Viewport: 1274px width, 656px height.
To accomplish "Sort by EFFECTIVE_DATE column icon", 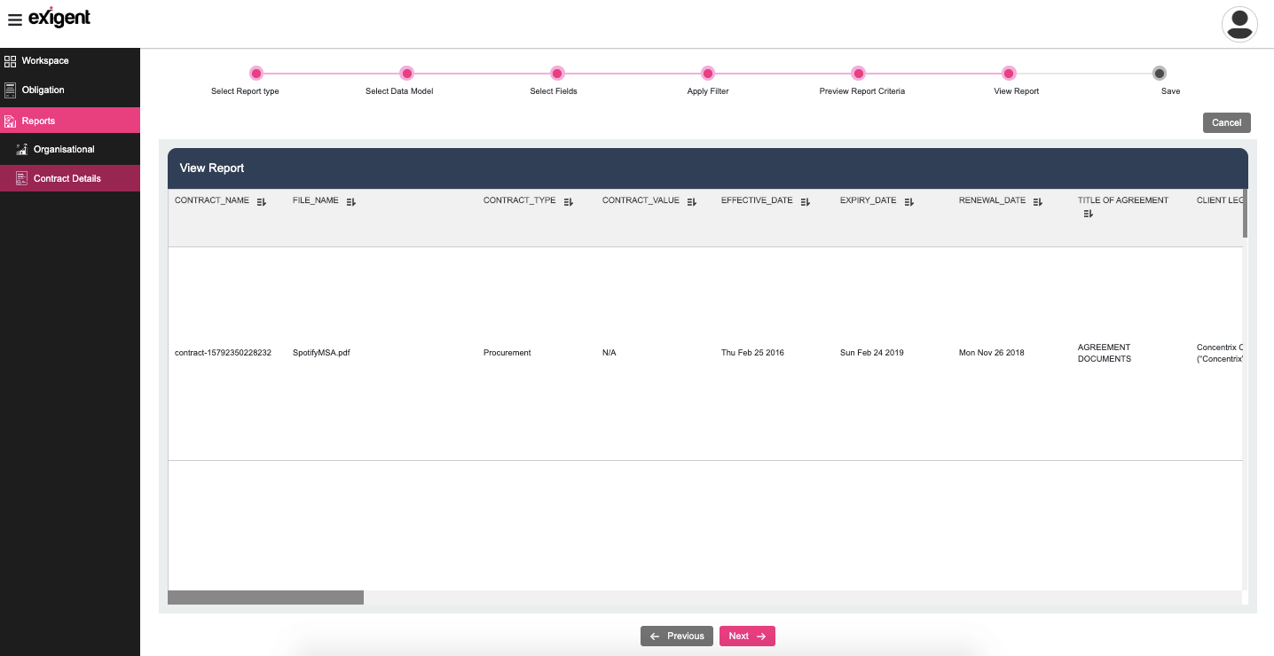I will tap(806, 202).
